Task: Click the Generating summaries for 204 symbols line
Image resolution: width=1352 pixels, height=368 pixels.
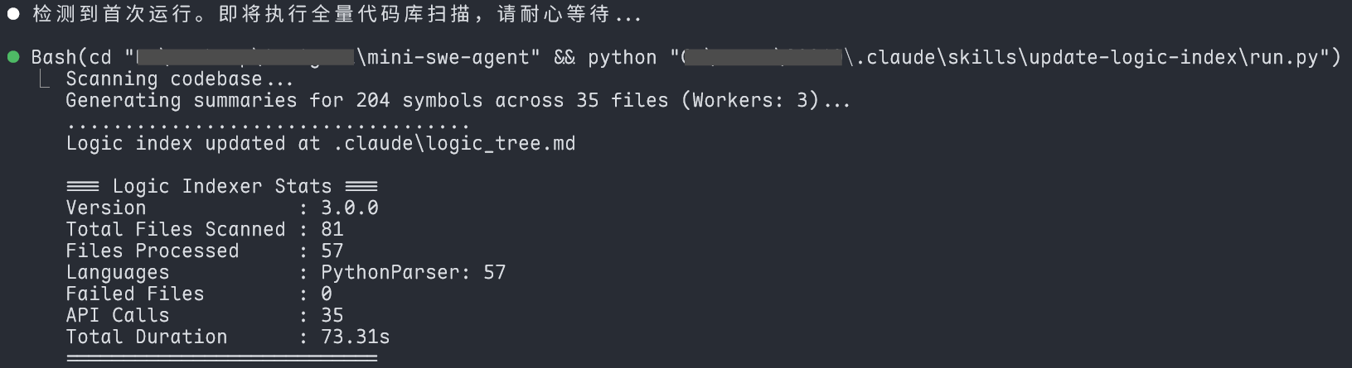Action: pos(458,101)
